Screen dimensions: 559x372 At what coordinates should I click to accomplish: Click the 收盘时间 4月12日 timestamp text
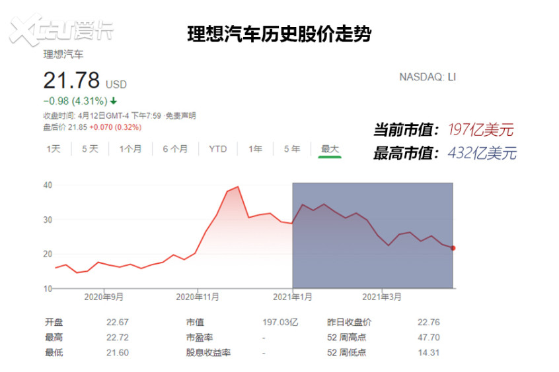pos(102,115)
